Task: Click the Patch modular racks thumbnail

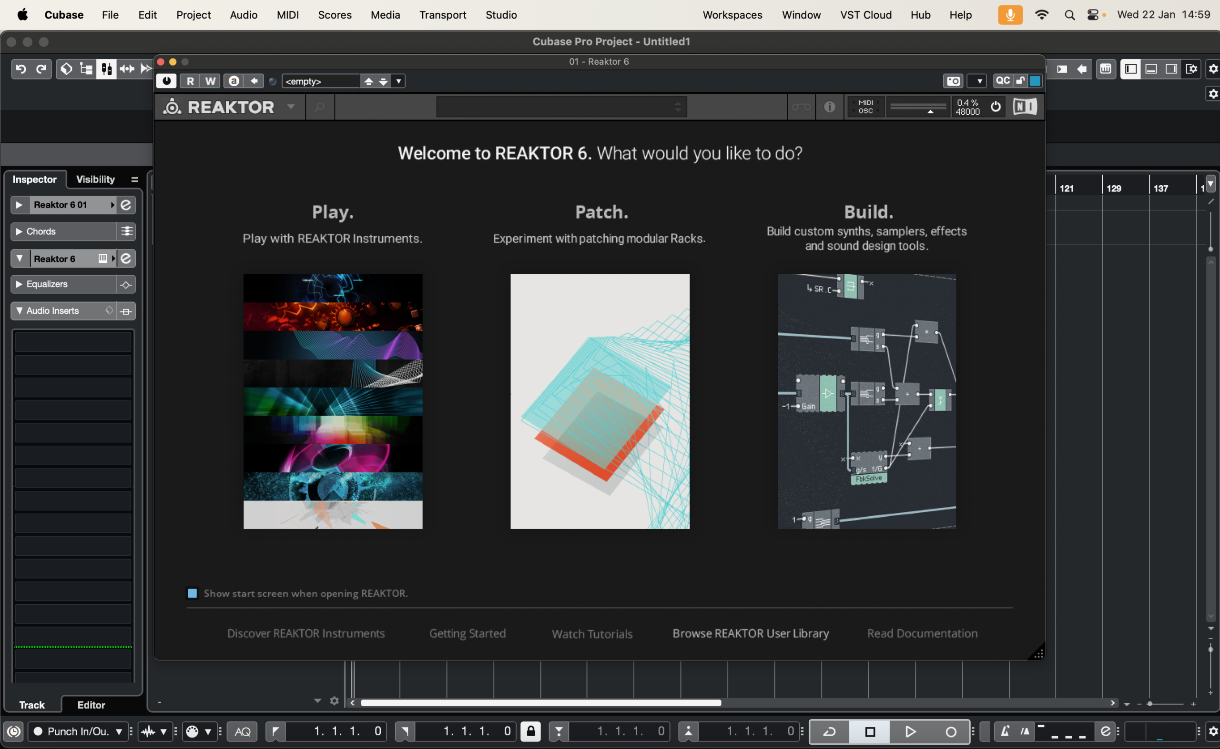Action: click(x=600, y=401)
